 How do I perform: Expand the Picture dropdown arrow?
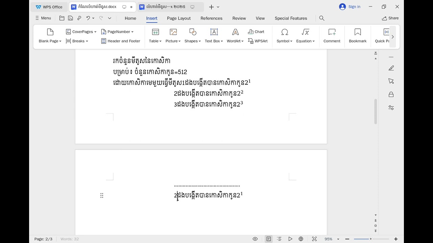[179, 41]
